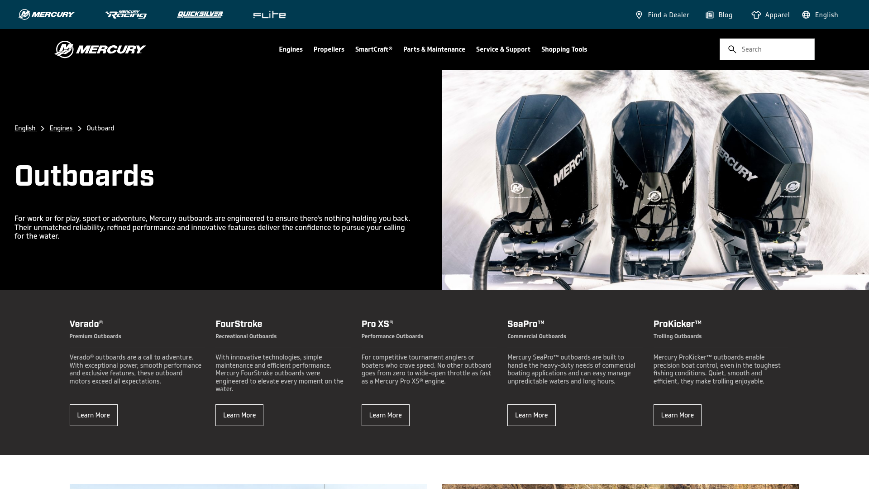Image resolution: width=869 pixels, height=489 pixels.
Task: Click the Verado heading
Action: point(86,324)
